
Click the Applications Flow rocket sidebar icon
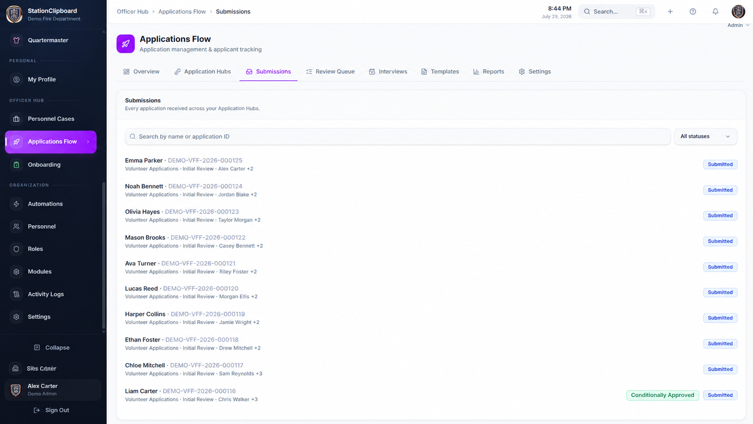16,142
